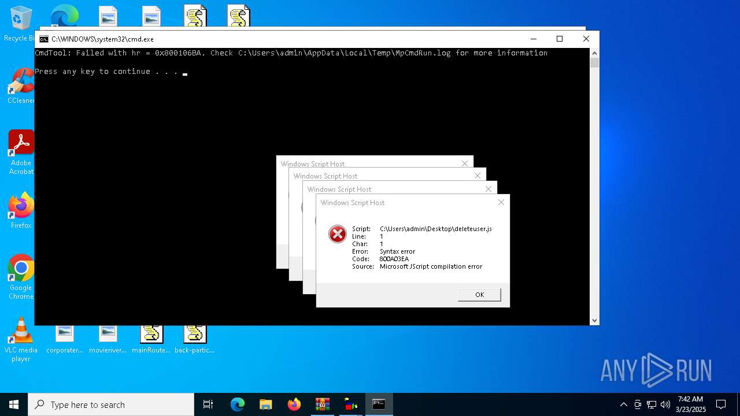Click the colorful app icon next to WinRAR

click(x=351, y=404)
